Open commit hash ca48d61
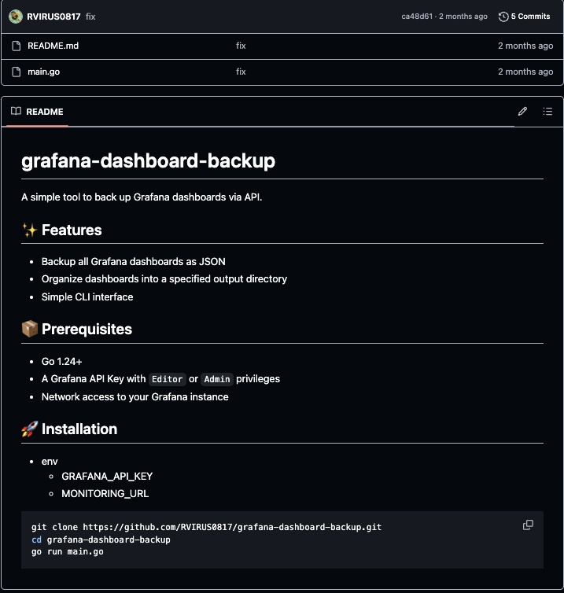The height and width of the screenshot is (593, 564). coord(418,17)
